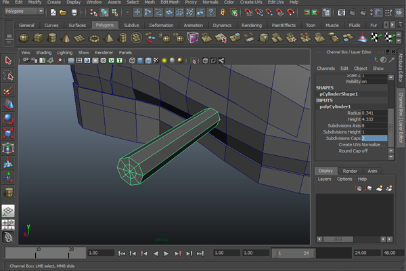The height and width of the screenshot is (271, 406).
Task: Create a polygon cone from the shelf
Action: tap(66, 38)
